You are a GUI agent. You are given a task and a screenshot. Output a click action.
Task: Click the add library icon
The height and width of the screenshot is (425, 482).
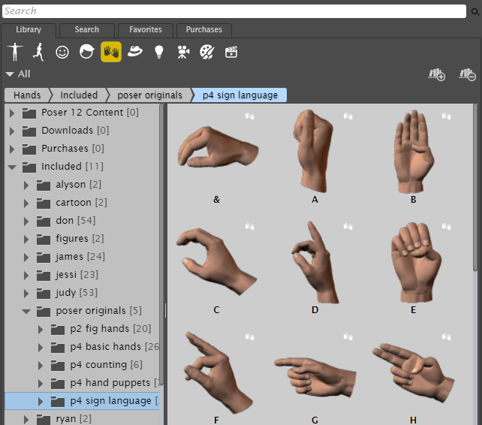pos(436,74)
